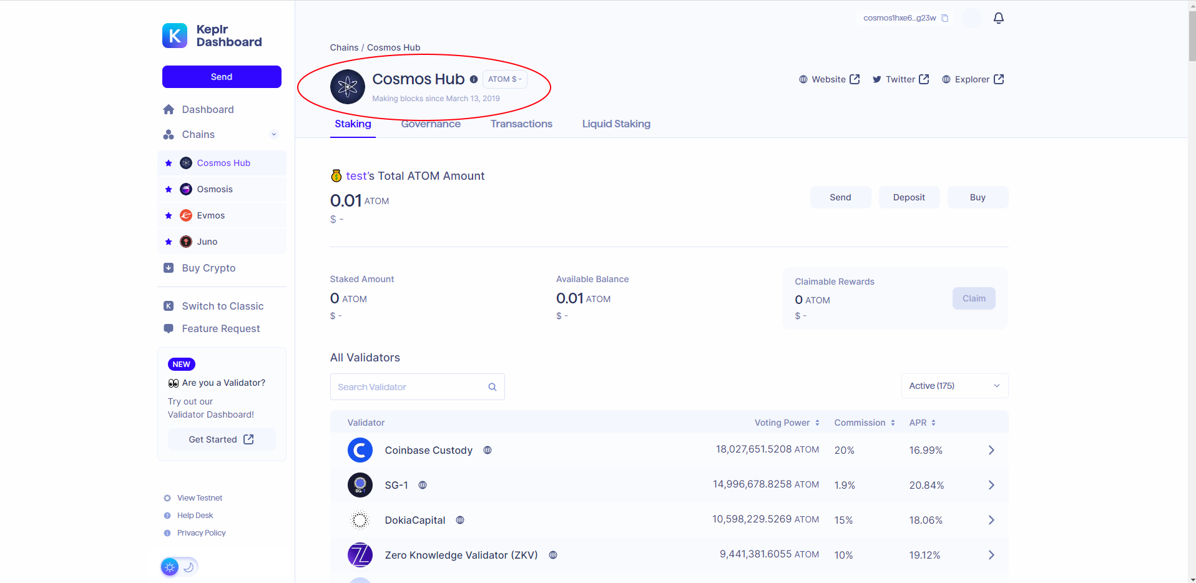Image resolution: width=1196 pixels, height=583 pixels.
Task: Click the Cosmos Hub info icon
Action: click(x=474, y=79)
